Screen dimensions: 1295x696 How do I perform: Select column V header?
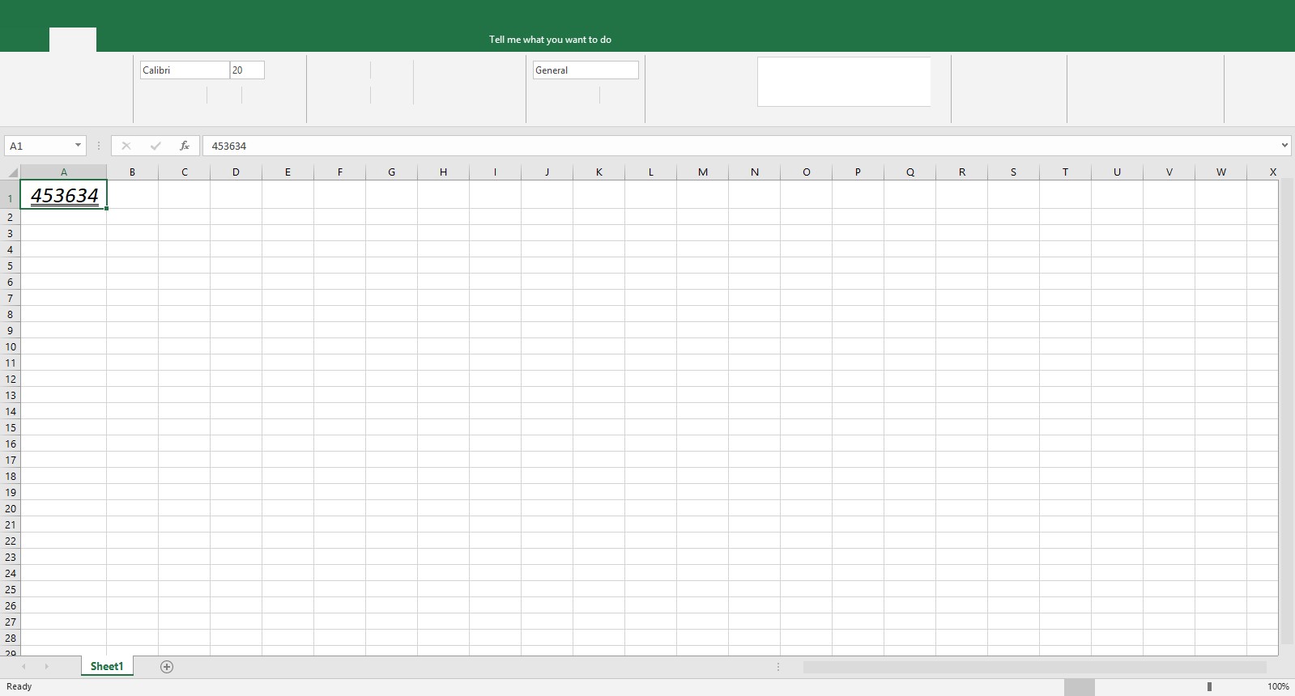tap(1169, 172)
